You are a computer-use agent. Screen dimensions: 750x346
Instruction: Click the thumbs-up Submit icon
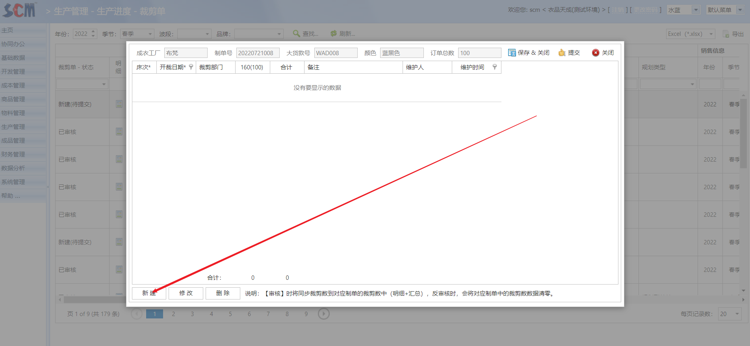pyautogui.click(x=562, y=53)
